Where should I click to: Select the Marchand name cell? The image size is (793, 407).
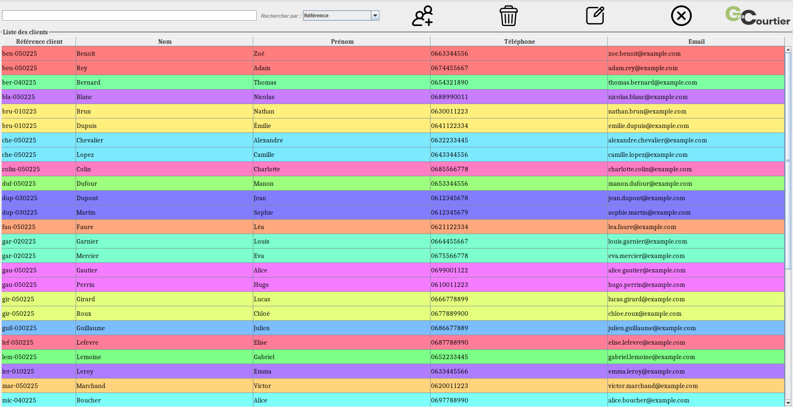coord(91,386)
